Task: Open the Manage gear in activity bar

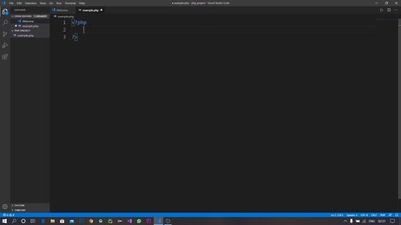Action: pos(5,207)
